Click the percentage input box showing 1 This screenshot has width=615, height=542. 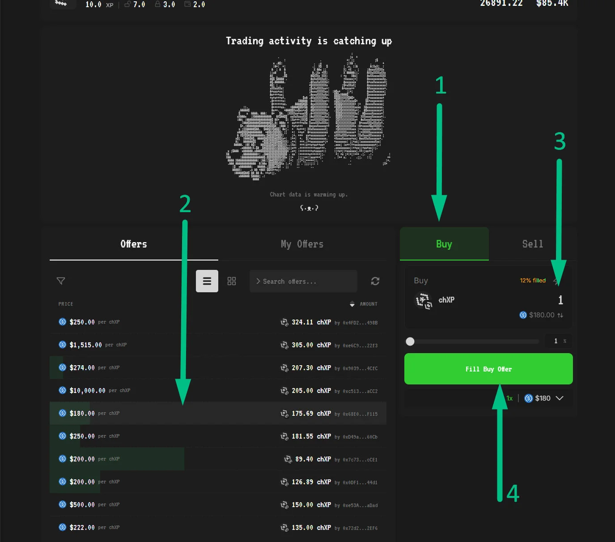(558, 341)
